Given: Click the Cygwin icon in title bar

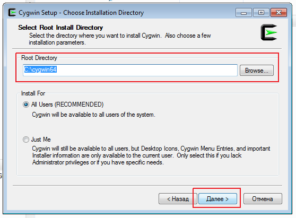Looking at the screenshot, I should point(12,12).
